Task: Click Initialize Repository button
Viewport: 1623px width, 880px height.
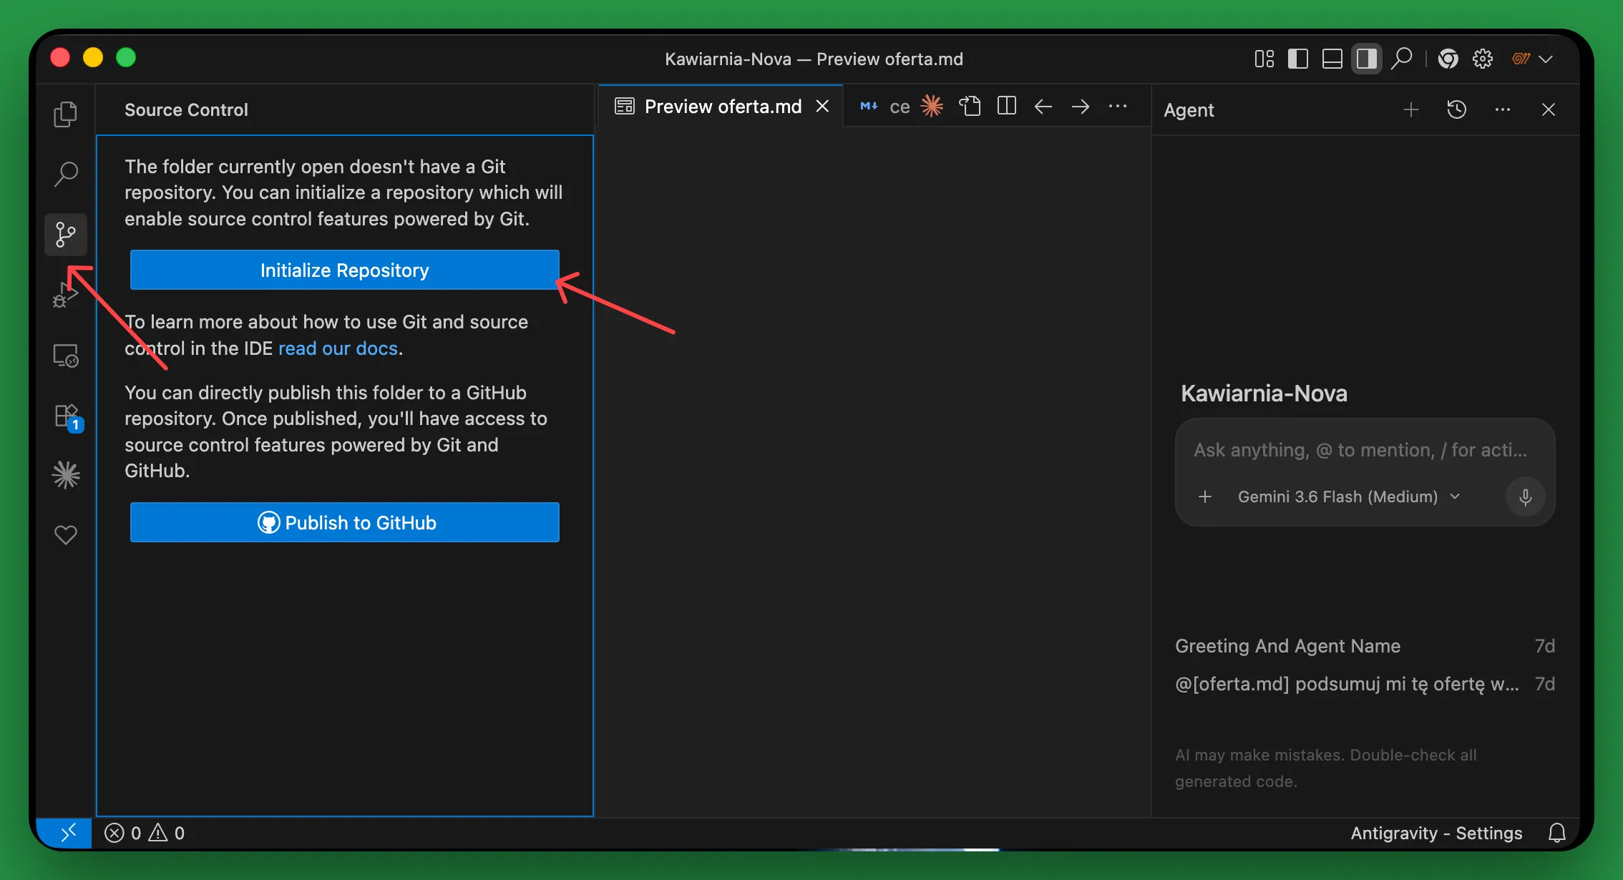Action: [x=344, y=270]
